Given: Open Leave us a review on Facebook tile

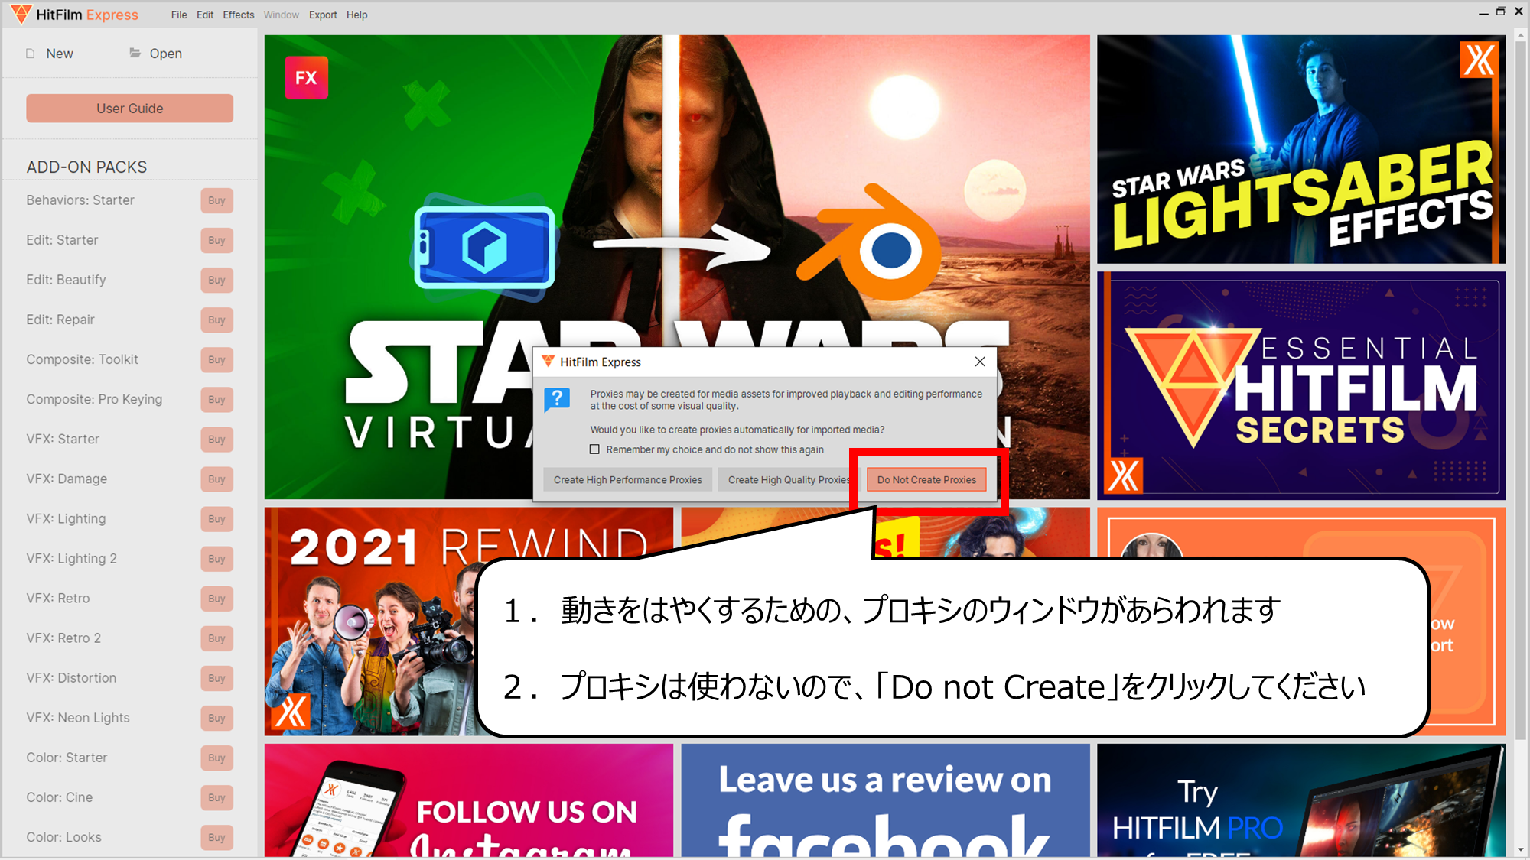Looking at the screenshot, I should click(x=885, y=800).
